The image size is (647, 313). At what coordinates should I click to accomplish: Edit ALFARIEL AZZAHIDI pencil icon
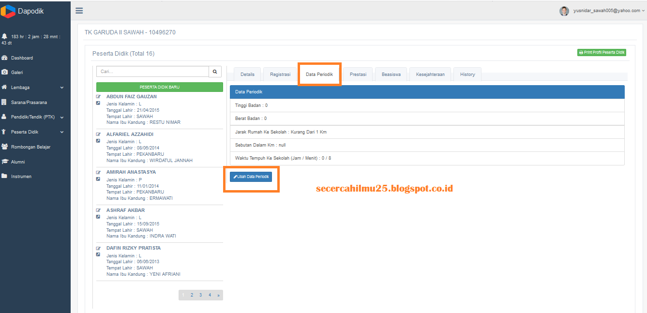pyautogui.click(x=98, y=134)
